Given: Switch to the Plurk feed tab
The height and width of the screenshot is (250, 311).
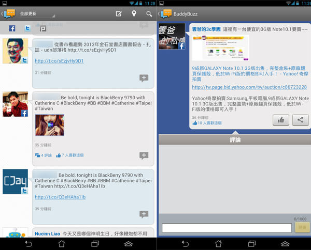Looking at the screenshot, I should (x=43, y=28).
